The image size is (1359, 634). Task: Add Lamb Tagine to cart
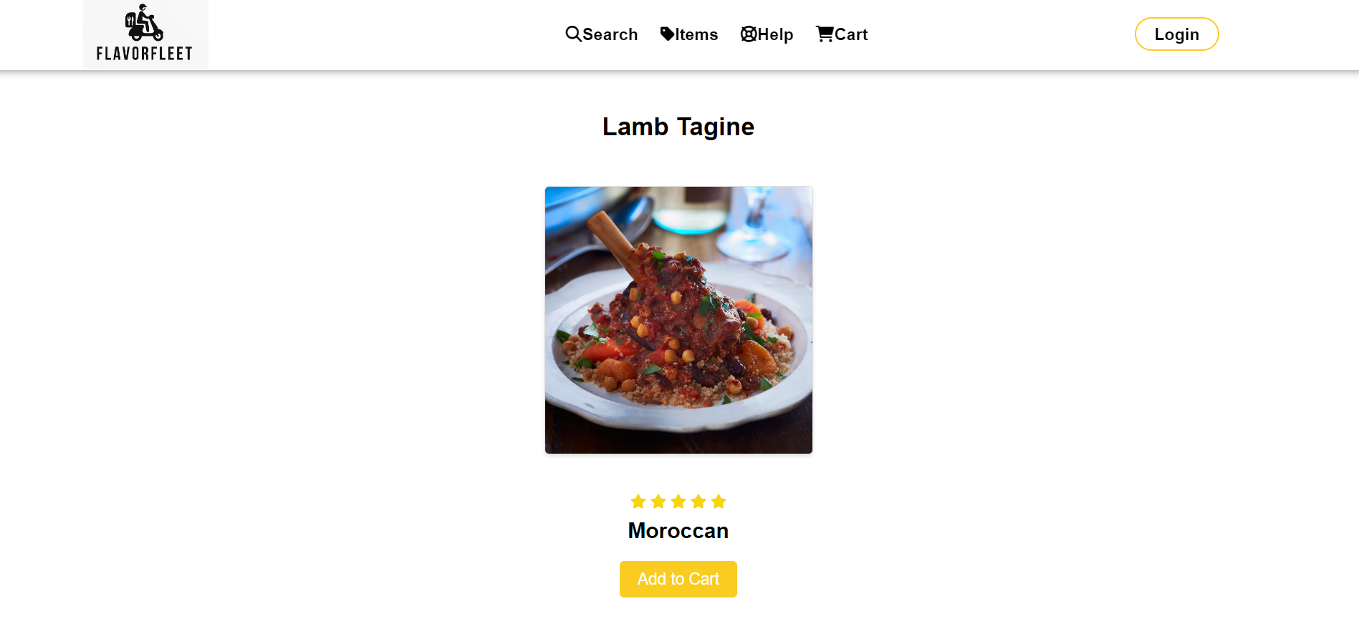click(x=678, y=579)
